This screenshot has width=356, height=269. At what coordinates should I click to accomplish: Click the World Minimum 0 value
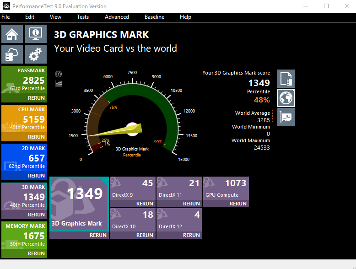[268, 134]
